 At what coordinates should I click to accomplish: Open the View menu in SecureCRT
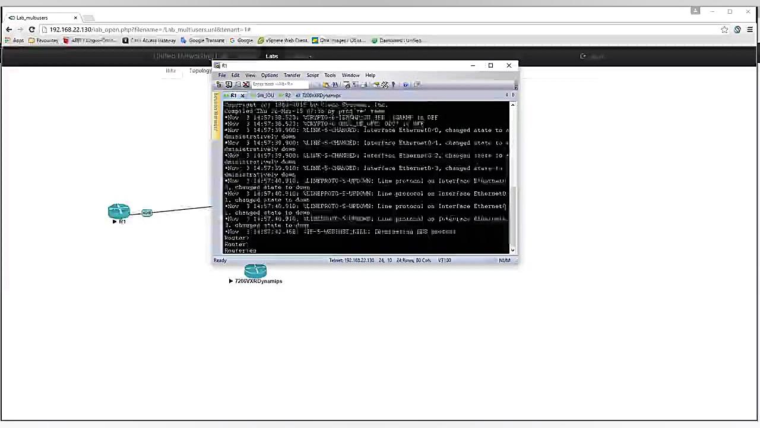[250, 75]
